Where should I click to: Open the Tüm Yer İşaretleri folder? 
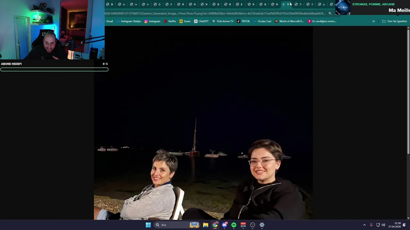point(394,21)
